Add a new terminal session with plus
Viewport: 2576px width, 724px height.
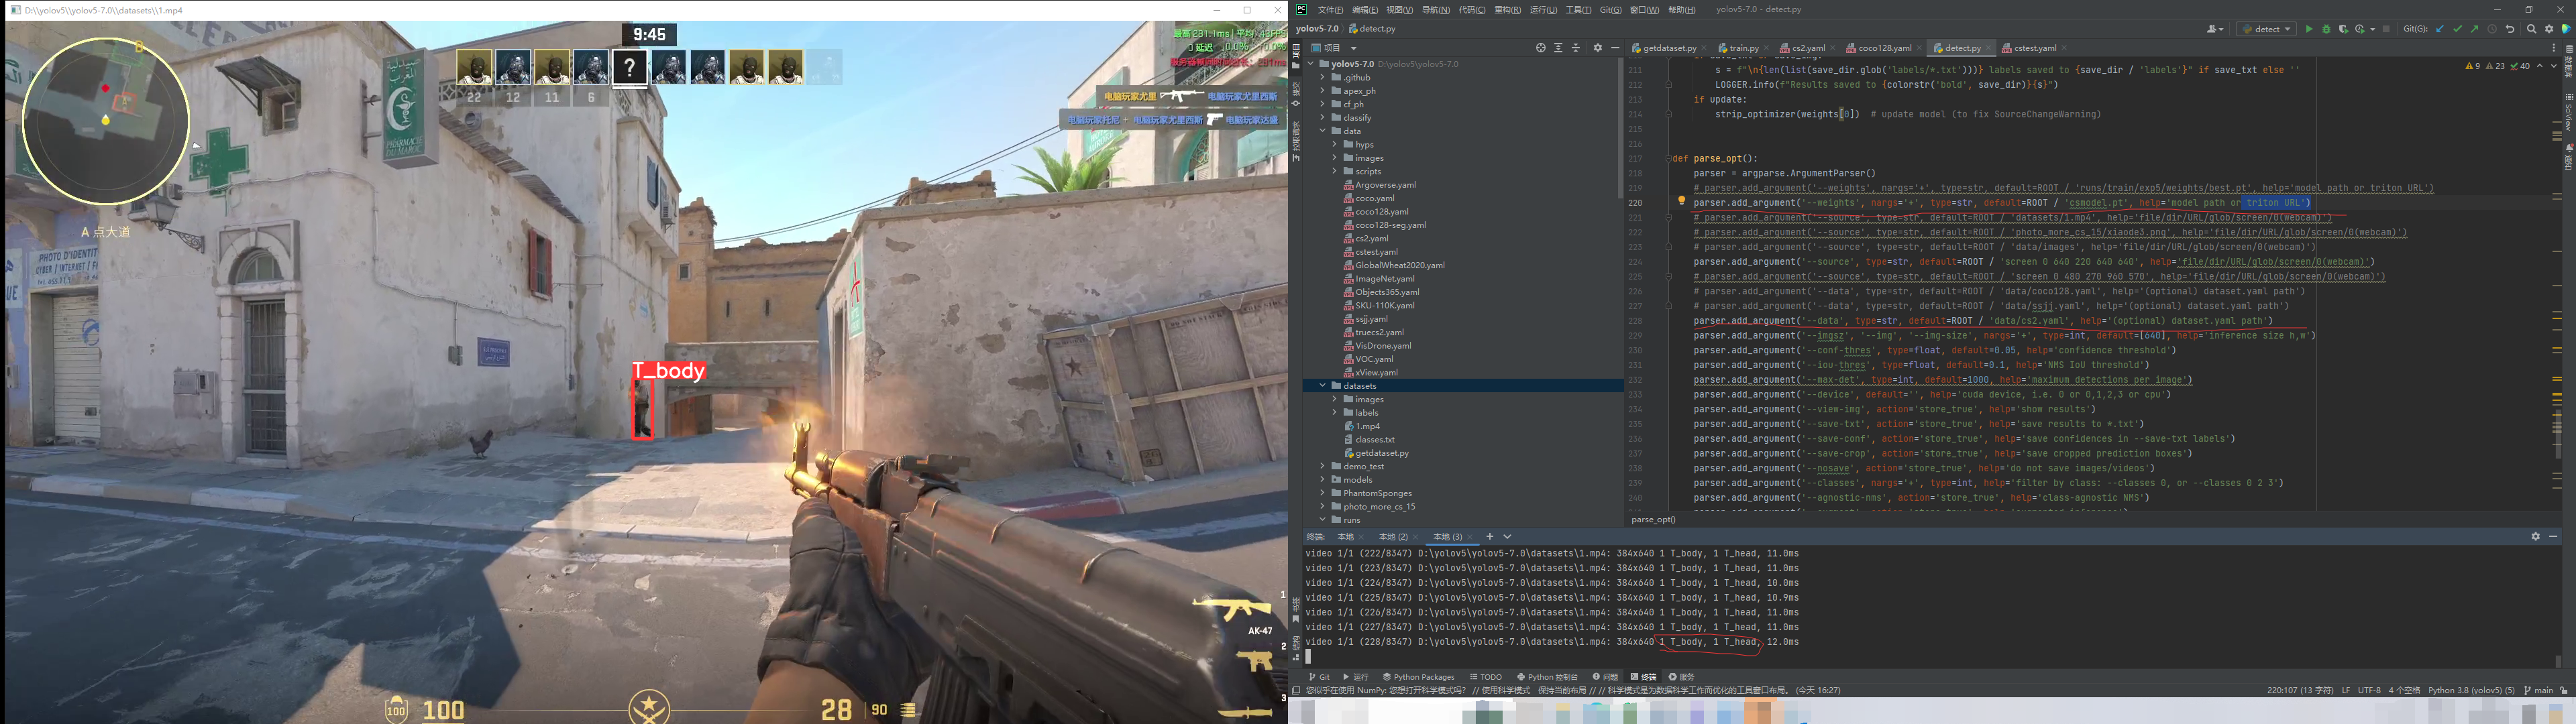1490,537
